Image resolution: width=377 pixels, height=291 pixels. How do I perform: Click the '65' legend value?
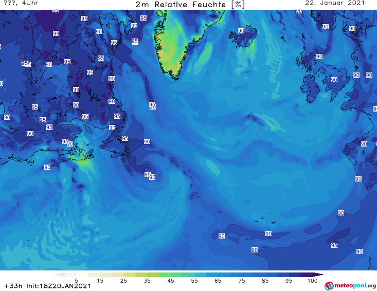[x=218, y=281]
